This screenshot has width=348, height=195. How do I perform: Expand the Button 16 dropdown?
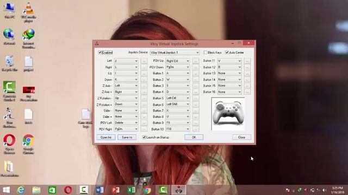(x=229, y=92)
